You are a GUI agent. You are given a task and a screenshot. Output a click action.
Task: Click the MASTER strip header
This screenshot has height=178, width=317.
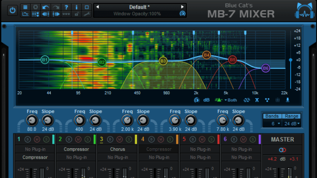282,139
